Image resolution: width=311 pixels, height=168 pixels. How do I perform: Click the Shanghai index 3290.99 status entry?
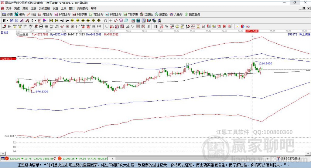point(31,159)
